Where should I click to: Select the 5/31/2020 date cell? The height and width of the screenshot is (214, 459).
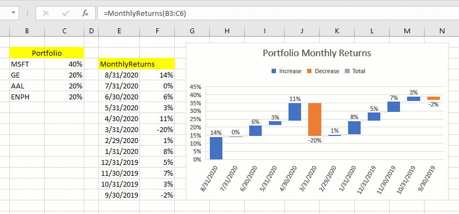(119, 108)
